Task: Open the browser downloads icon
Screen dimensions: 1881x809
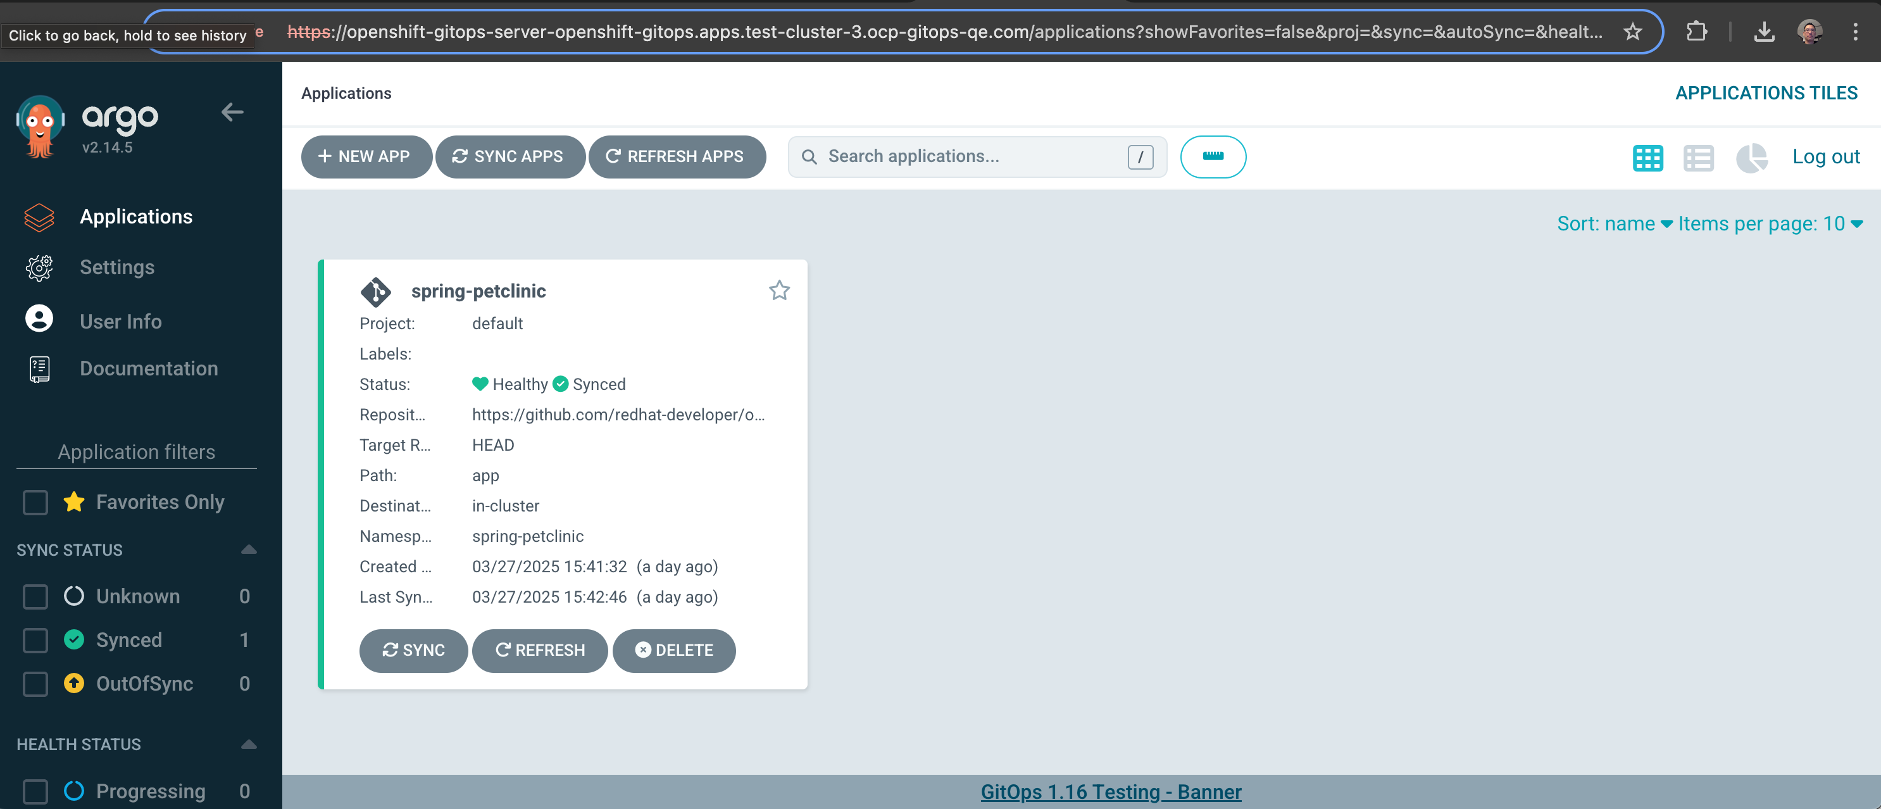Action: pyautogui.click(x=1764, y=32)
